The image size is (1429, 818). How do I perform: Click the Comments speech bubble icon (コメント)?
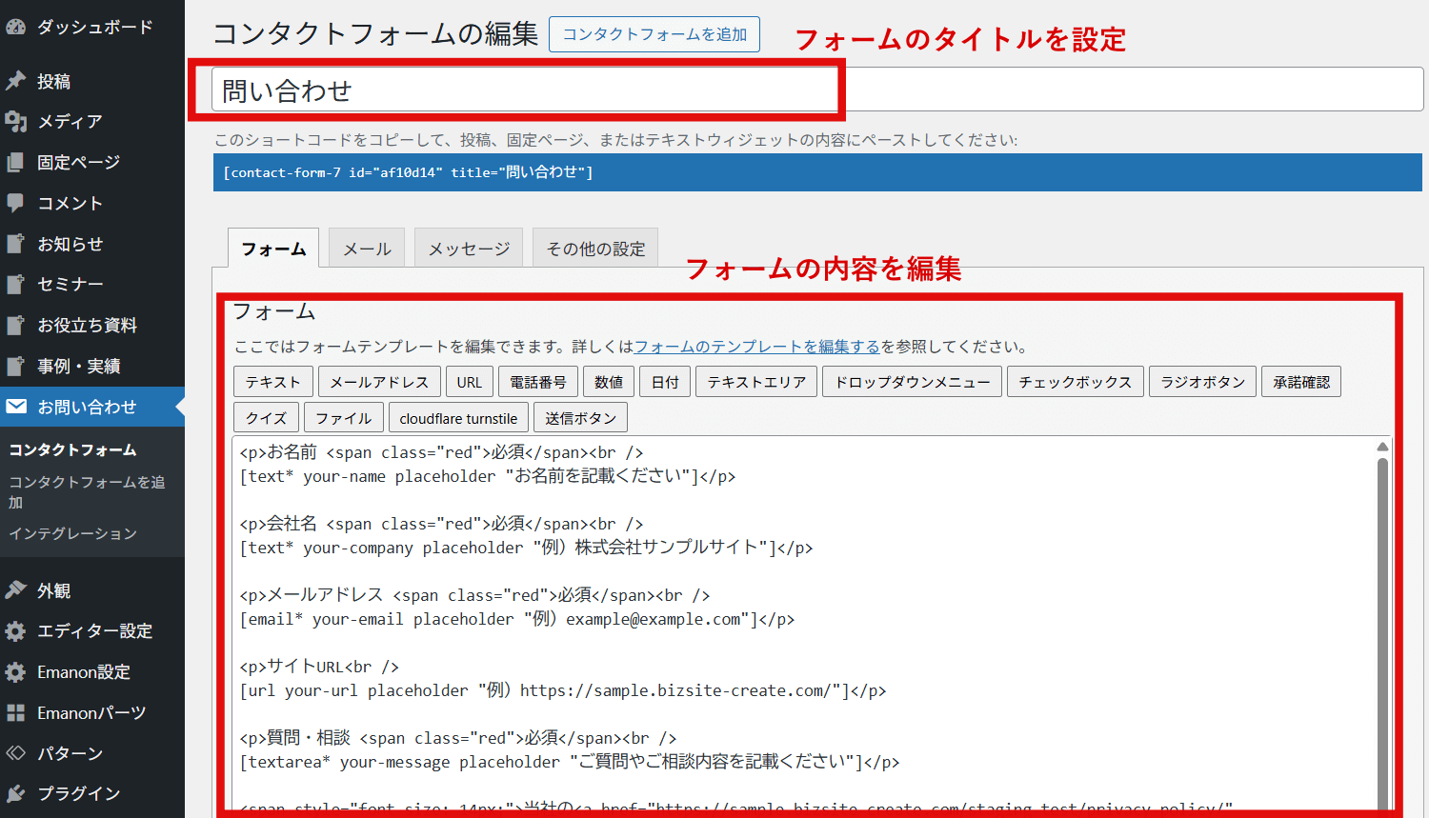(x=16, y=203)
